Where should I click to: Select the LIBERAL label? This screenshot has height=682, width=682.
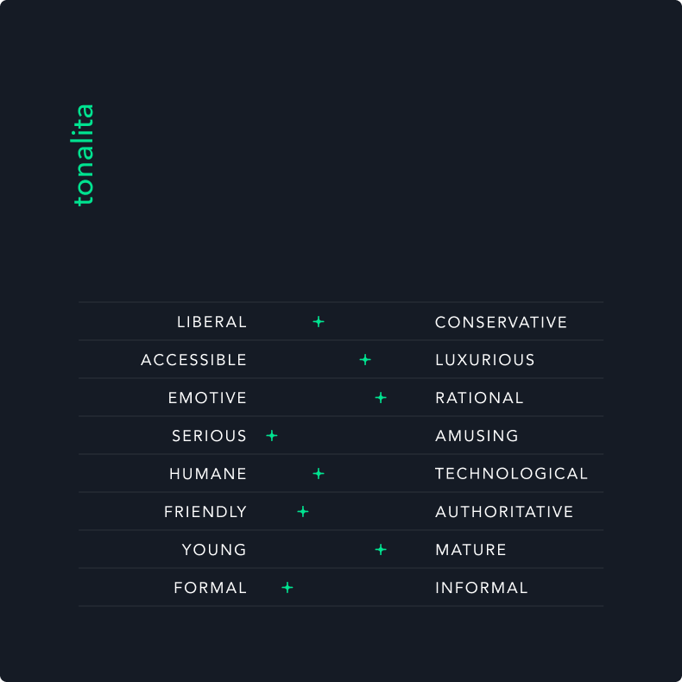(x=212, y=322)
